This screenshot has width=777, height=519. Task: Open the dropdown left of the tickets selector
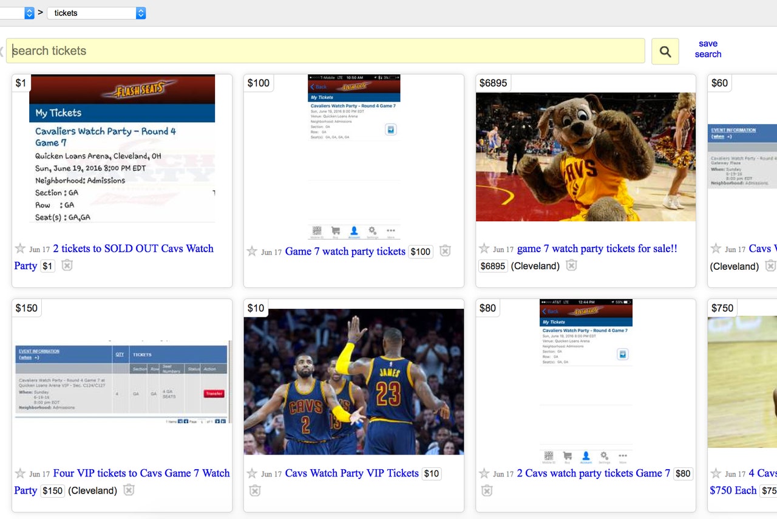click(x=17, y=13)
